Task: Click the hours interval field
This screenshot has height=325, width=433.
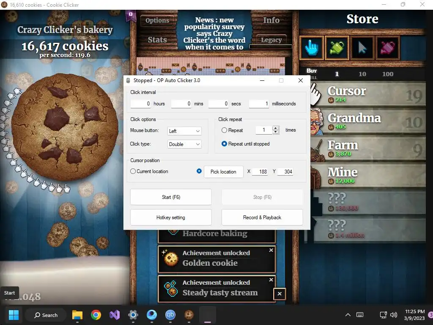Action: click(x=140, y=104)
